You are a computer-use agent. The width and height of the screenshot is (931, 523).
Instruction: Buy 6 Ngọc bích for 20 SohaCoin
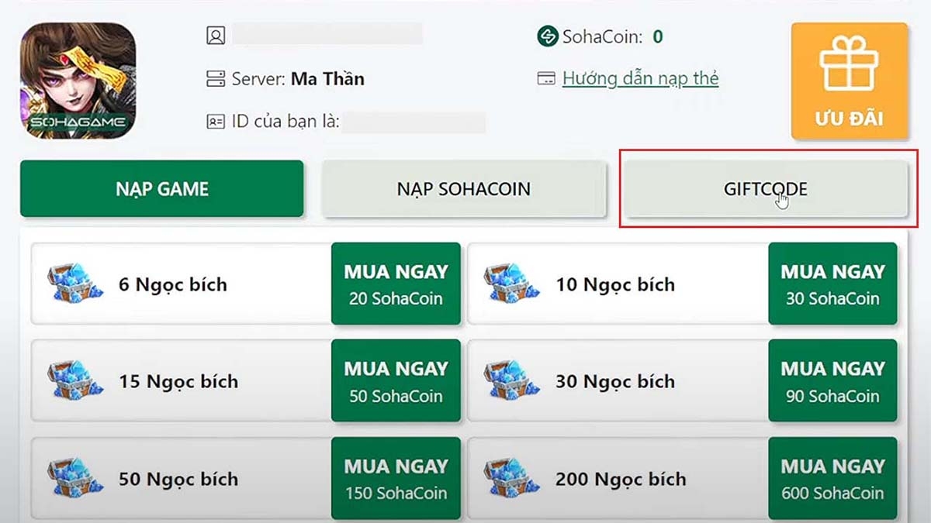pos(396,284)
